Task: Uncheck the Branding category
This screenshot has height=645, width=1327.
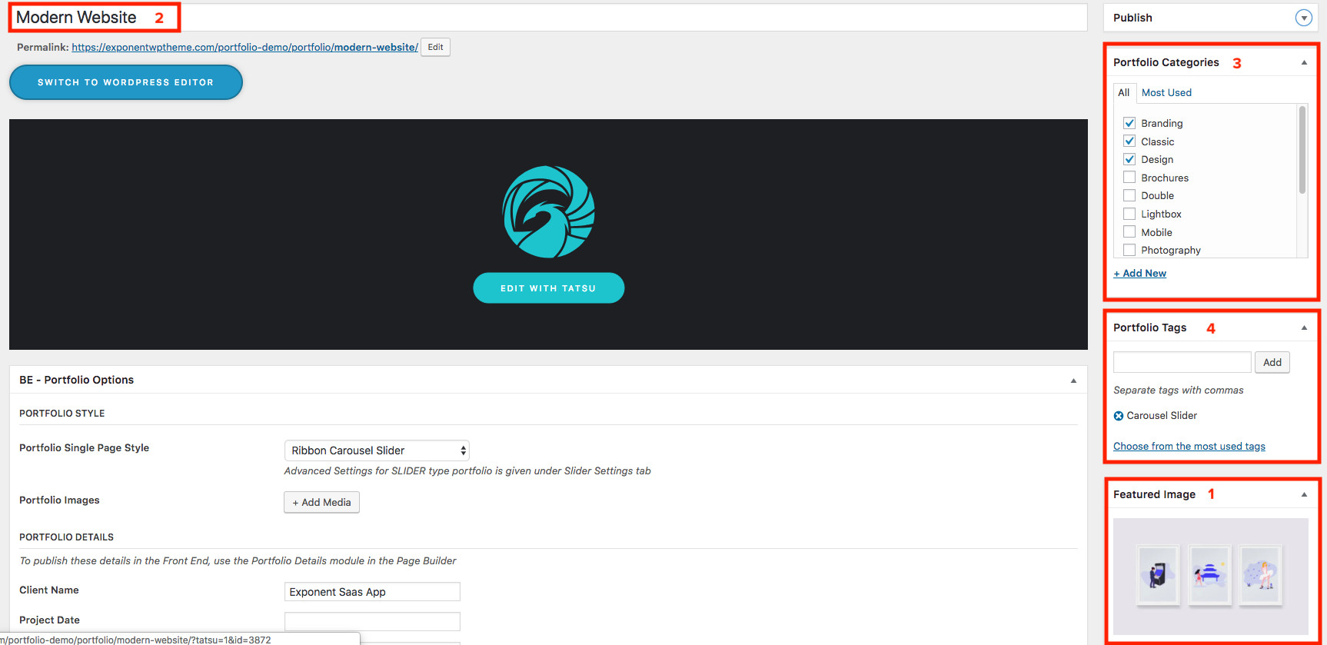Action: pyautogui.click(x=1129, y=123)
